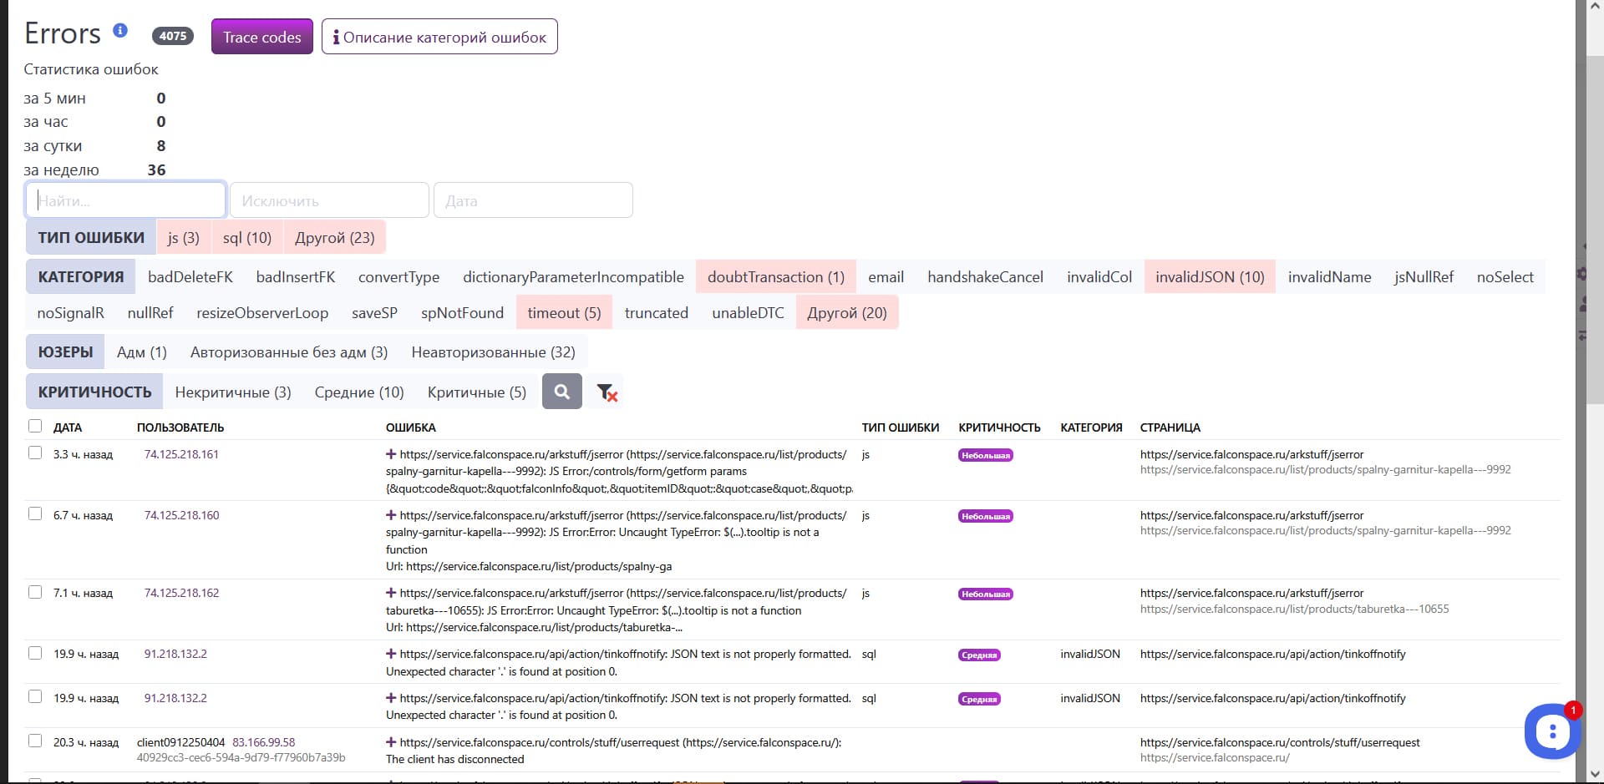Open Trace codes

pos(261,38)
